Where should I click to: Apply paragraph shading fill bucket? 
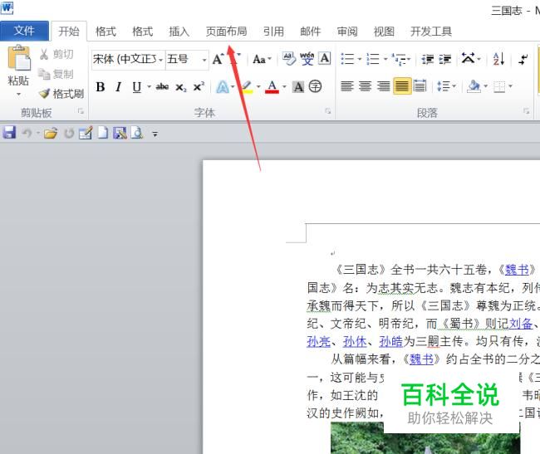click(474, 86)
